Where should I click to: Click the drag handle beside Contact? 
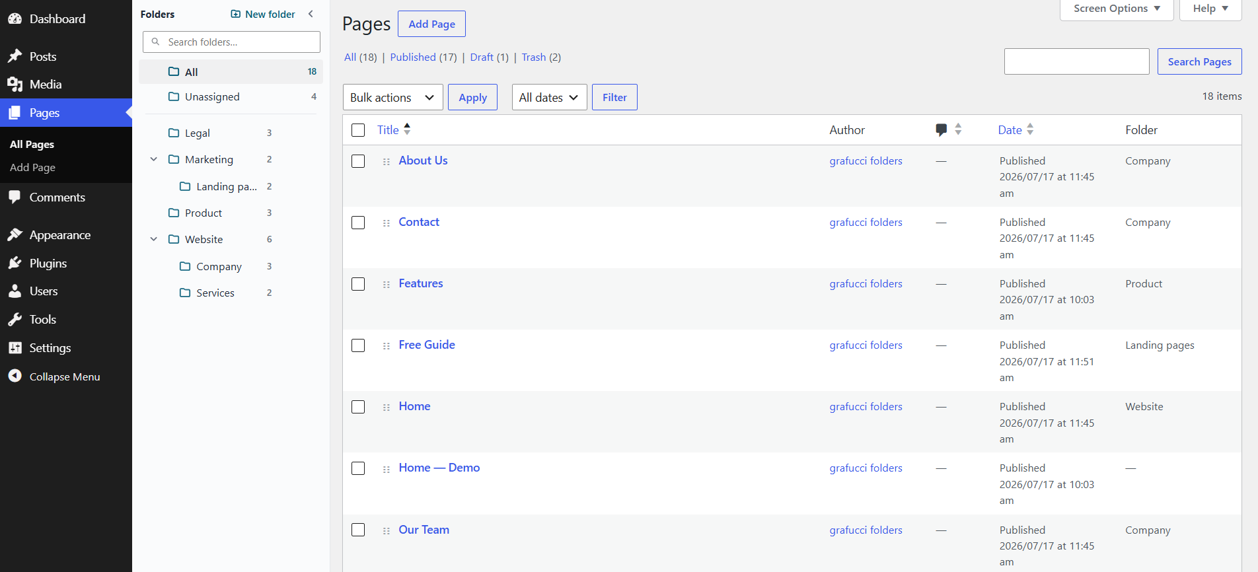pos(387,223)
